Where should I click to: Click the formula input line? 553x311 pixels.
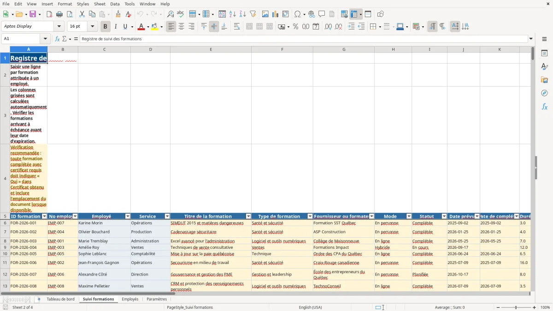(x=304, y=39)
